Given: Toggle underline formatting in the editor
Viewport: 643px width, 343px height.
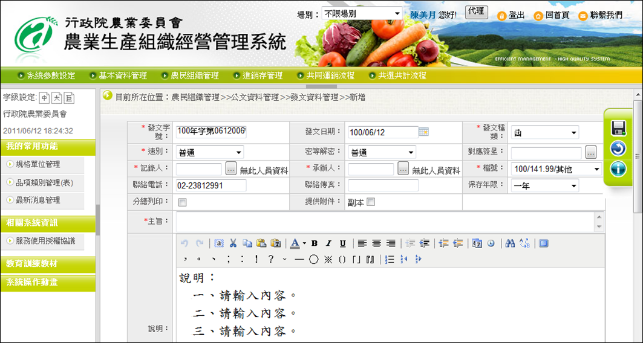Looking at the screenshot, I should 343,243.
